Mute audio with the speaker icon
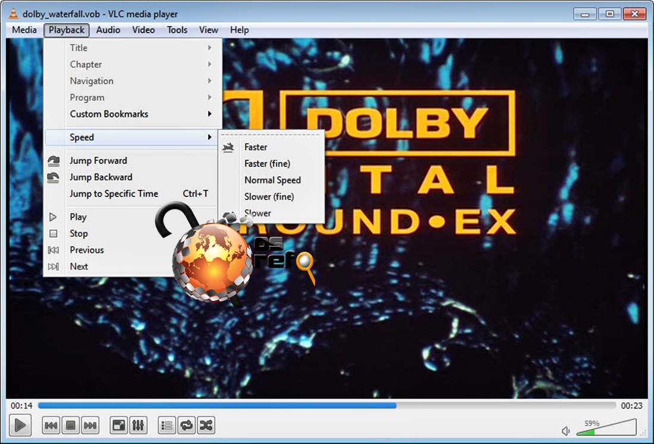 click(x=565, y=431)
